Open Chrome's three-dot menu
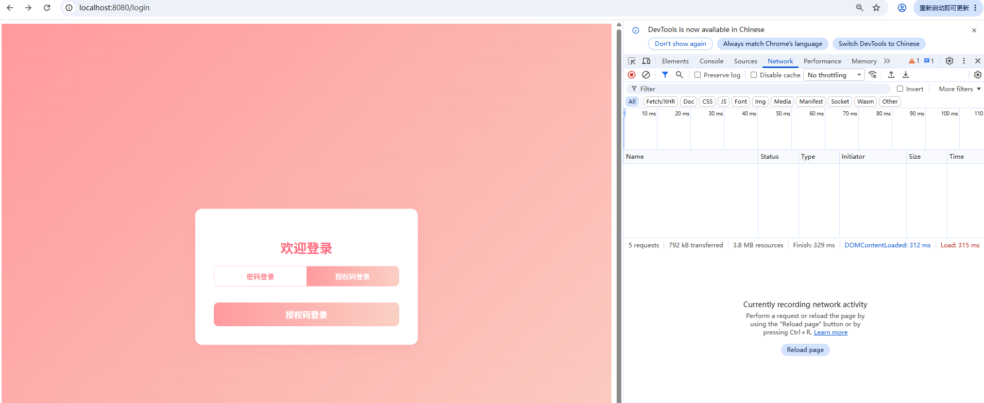984x403 pixels. point(975,8)
